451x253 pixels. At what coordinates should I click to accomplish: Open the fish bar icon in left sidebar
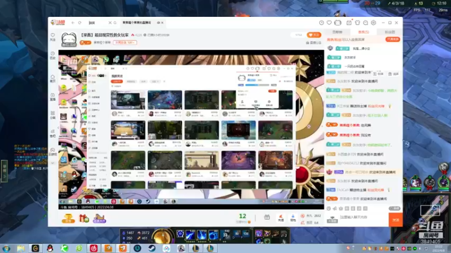(52, 133)
